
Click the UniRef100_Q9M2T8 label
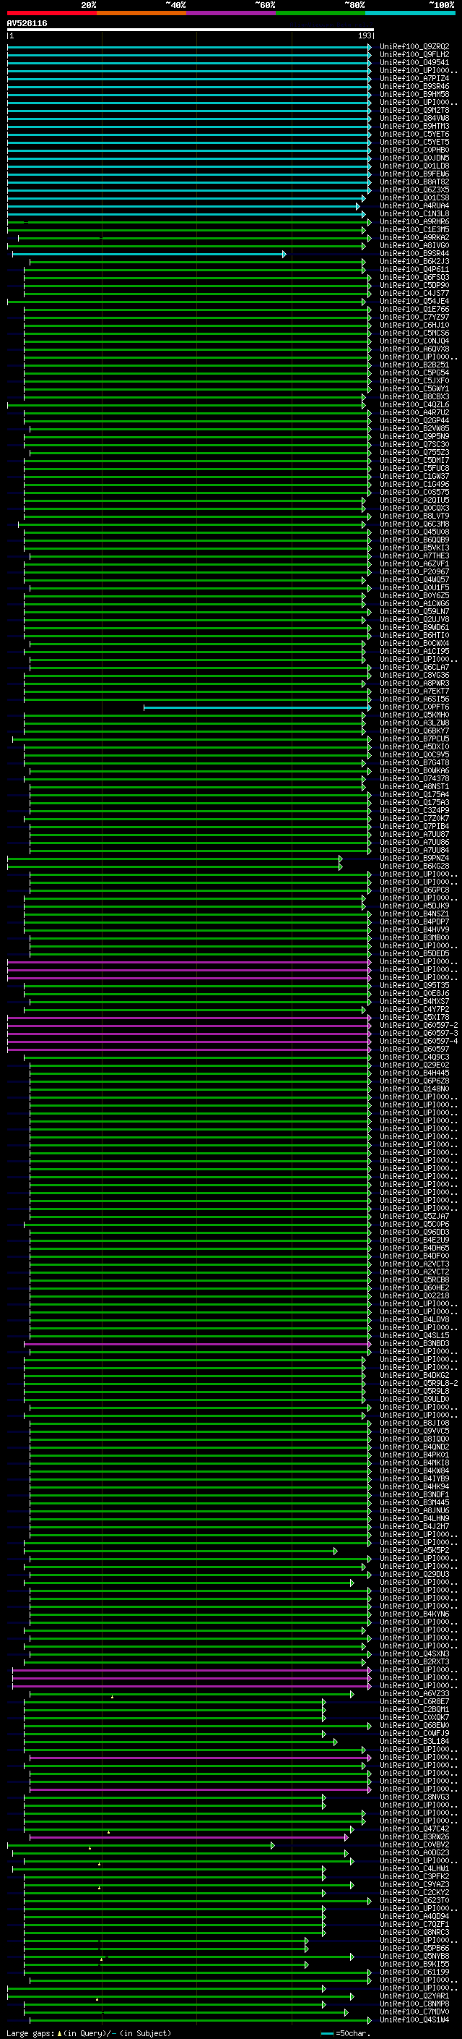click(414, 110)
